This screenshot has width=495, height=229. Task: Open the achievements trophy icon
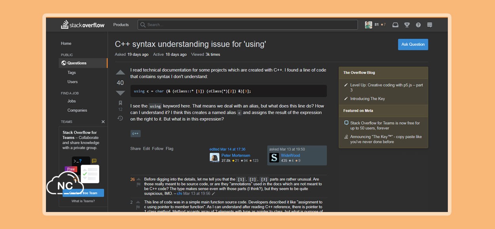(x=407, y=25)
